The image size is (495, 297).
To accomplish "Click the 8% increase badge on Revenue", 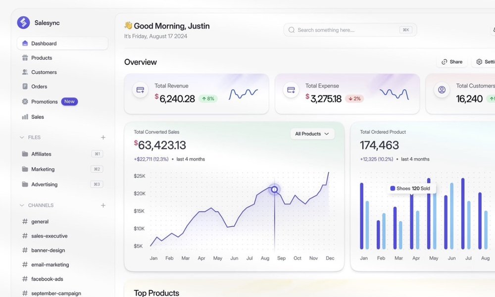I will click(208, 99).
